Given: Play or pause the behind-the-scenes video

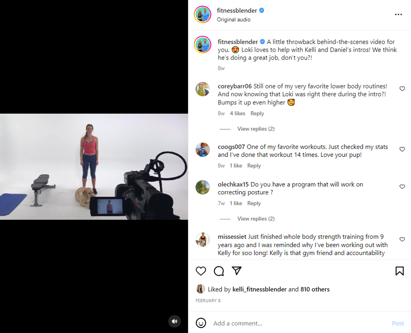Looking at the screenshot, I should (x=94, y=166).
